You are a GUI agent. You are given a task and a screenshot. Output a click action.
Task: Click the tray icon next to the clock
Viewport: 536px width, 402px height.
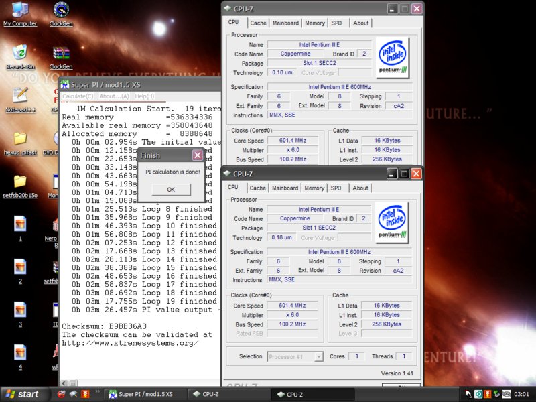click(x=507, y=394)
